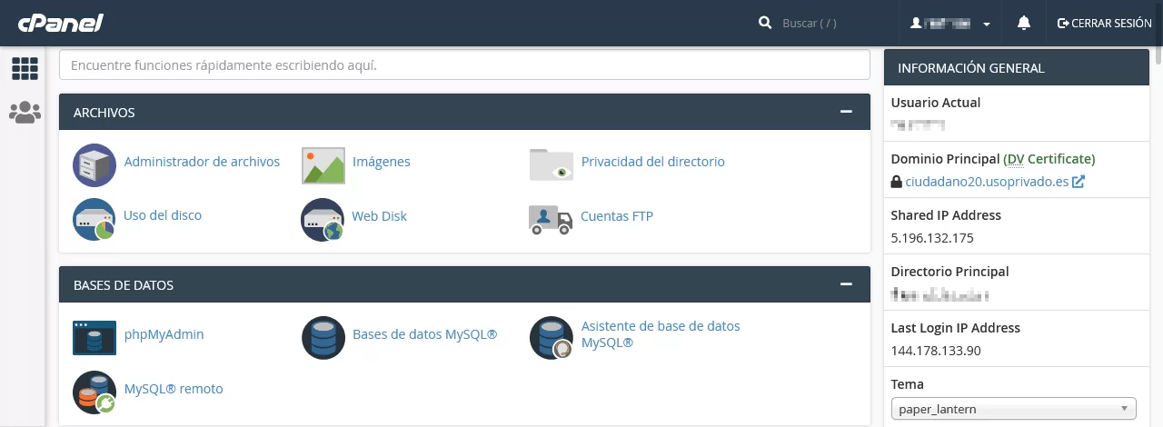Open ciudadano20.usoprivado.es domain link

point(987,182)
